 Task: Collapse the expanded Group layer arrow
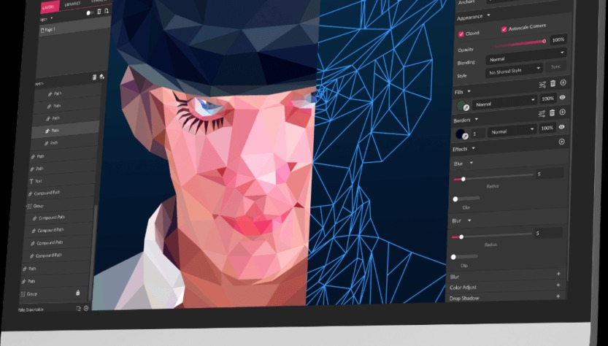tap(26, 207)
